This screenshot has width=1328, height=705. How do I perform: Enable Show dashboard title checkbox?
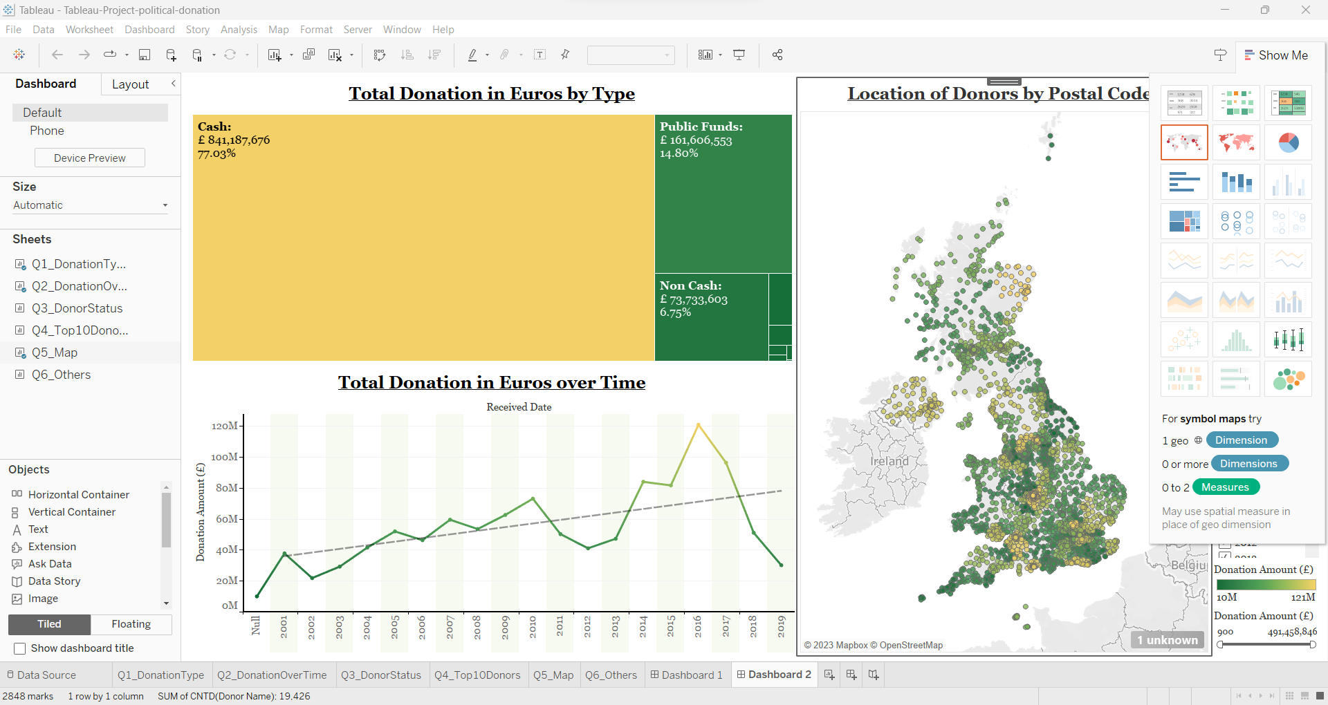pos(20,648)
